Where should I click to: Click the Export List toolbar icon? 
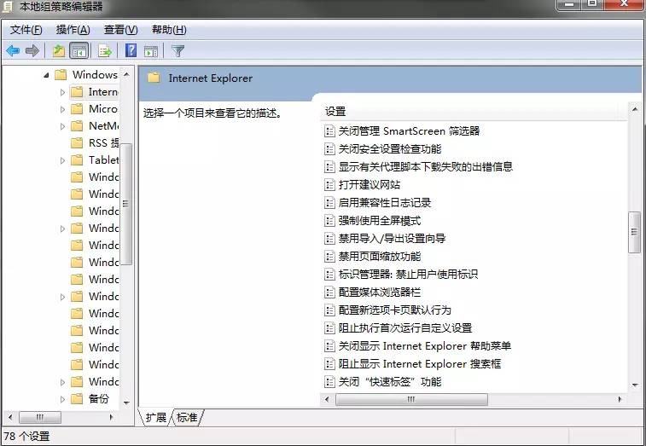[x=105, y=51]
